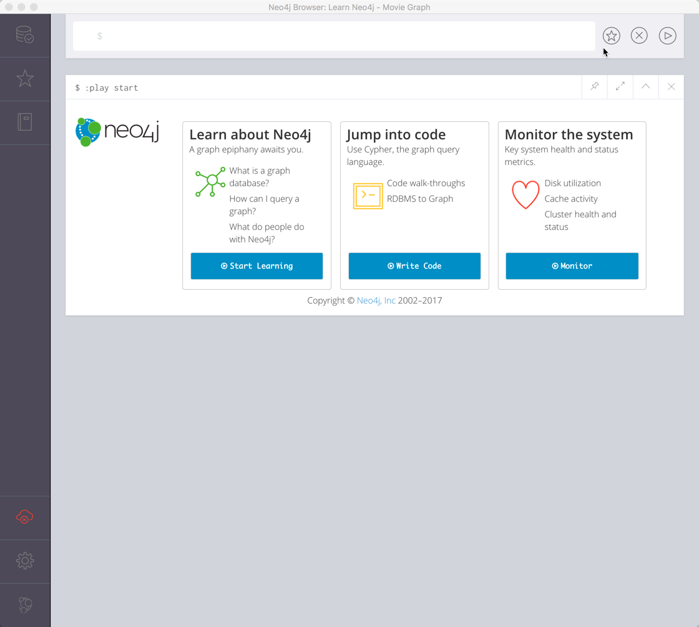The image size is (699, 627).
Task: Expand :play start frame to fullscreen
Action: (x=620, y=87)
